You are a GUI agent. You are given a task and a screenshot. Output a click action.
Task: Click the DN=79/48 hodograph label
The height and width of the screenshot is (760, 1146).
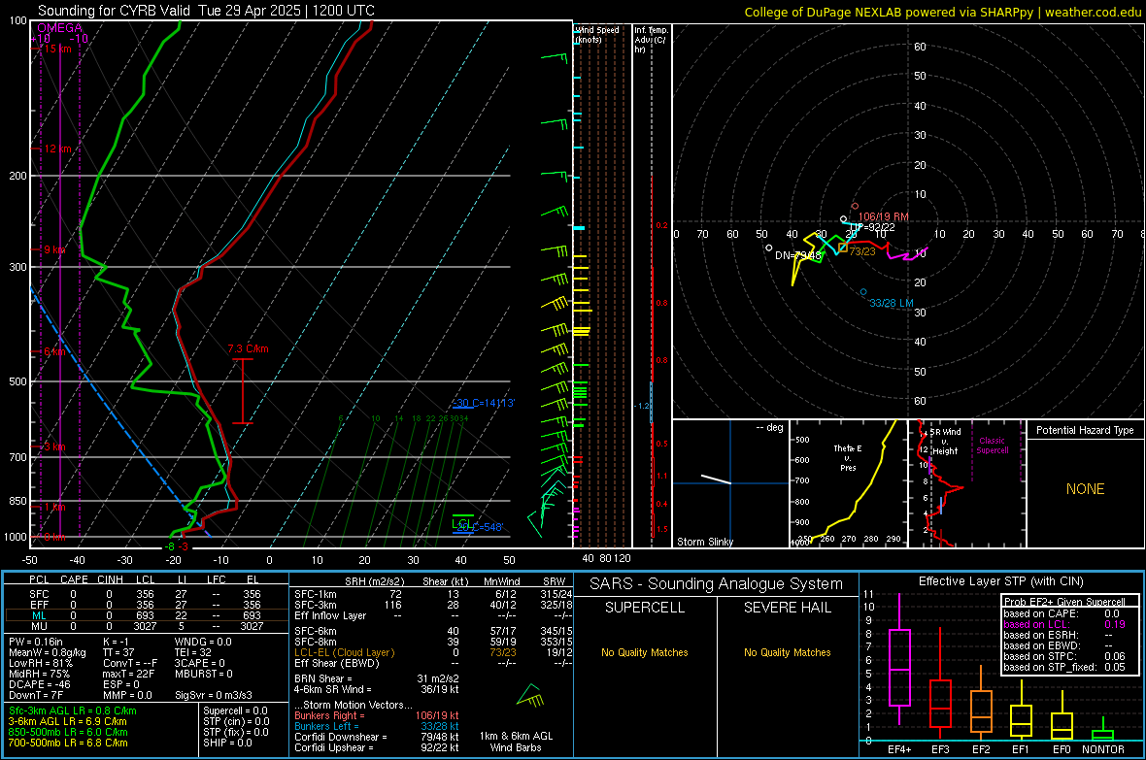click(x=799, y=255)
